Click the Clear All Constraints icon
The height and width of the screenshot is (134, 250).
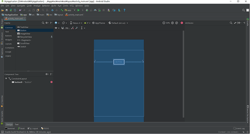72,28
